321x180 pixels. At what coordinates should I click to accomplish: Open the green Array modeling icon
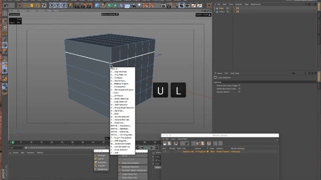tap(115, 5)
